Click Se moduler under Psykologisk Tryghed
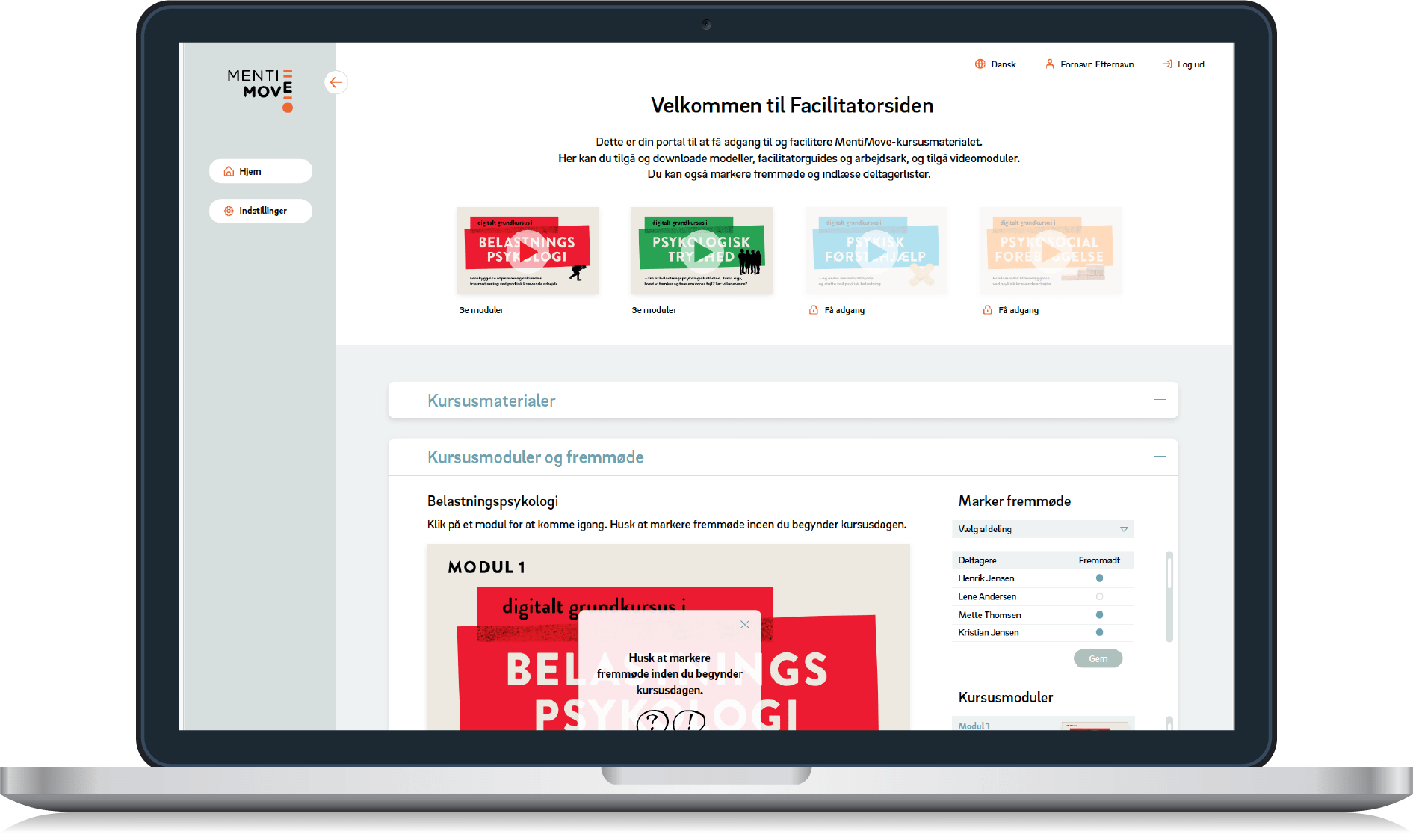The width and height of the screenshot is (1413, 834). 653,310
